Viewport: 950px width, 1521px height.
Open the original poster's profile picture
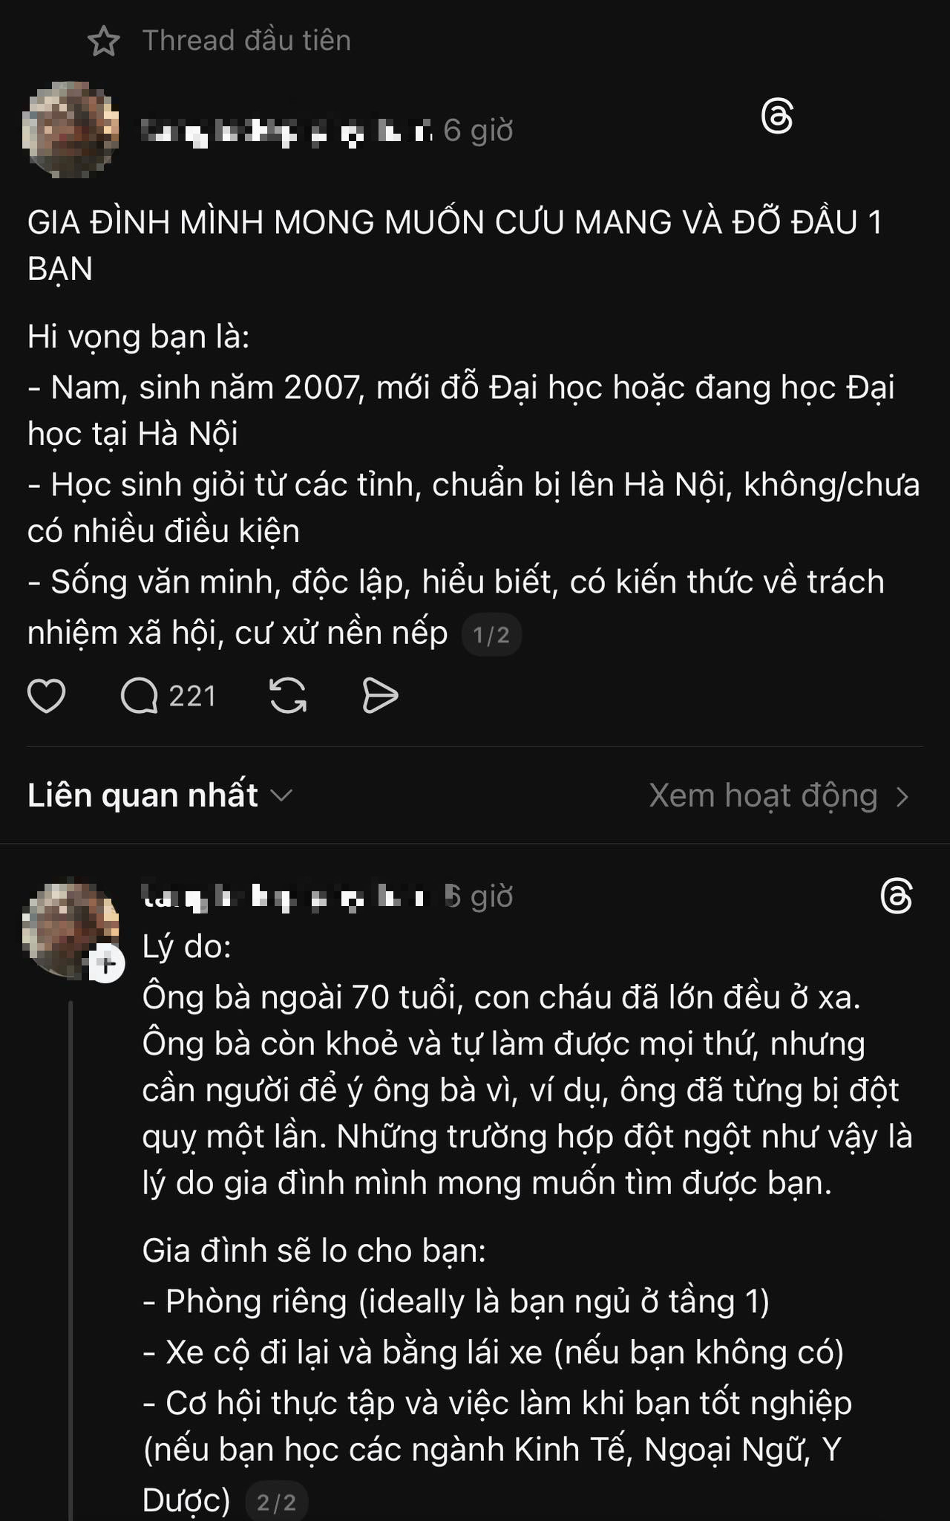(71, 130)
